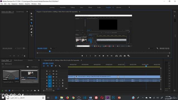Toggle V2 track output eye
178x100 pixels.
click(56, 74)
